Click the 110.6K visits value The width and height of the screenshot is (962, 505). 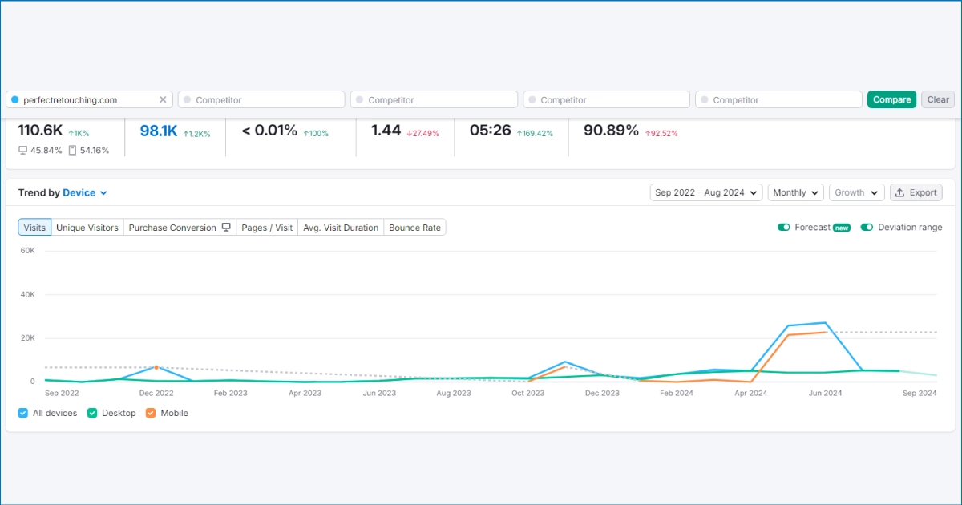(x=40, y=131)
